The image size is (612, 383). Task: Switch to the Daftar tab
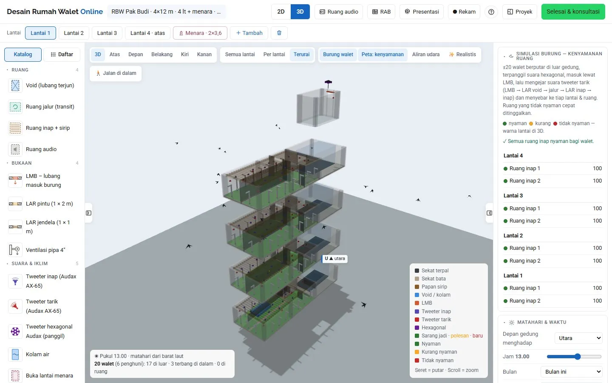pyautogui.click(x=62, y=54)
